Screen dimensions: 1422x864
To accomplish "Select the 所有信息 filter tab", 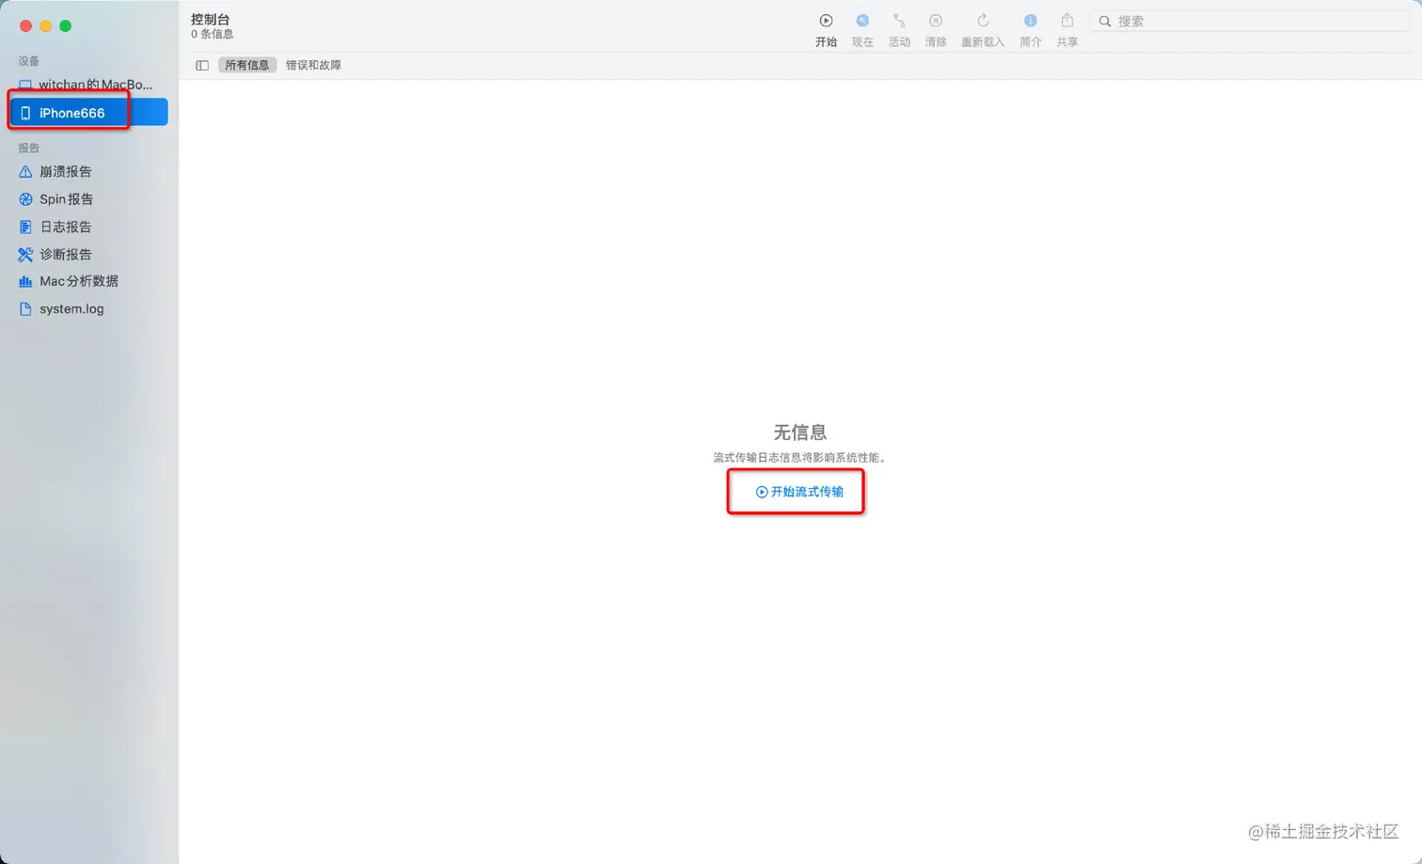I will click(247, 65).
